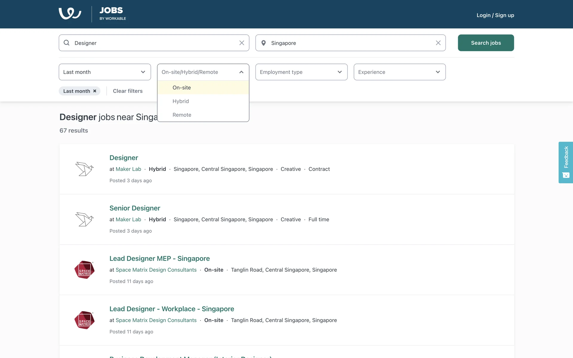Viewport: 573px width, 358px height.
Task: Open the Feedback side tab
Action: point(566,162)
